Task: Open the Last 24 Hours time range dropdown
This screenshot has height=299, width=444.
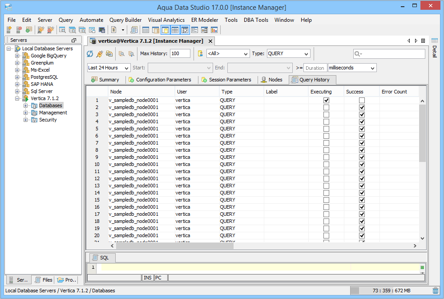Action: coord(109,68)
